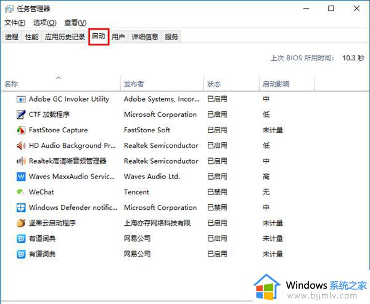Click the Waves MaxxAudio Service icon
The height and width of the screenshot is (304, 370).
click(21, 177)
